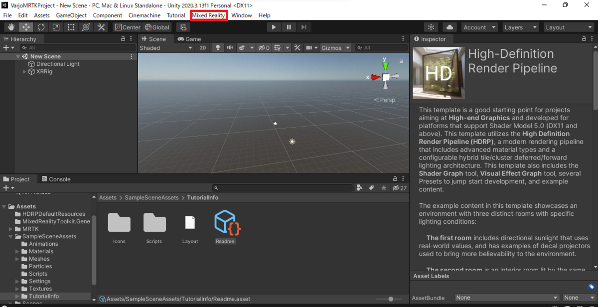Open the Cinemachine menu
Image resolution: width=598 pixels, height=307 pixels.
tap(145, 15)
